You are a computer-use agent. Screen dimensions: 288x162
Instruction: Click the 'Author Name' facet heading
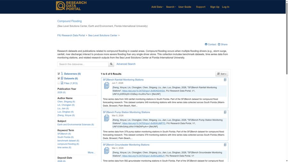tap(65, 98)
